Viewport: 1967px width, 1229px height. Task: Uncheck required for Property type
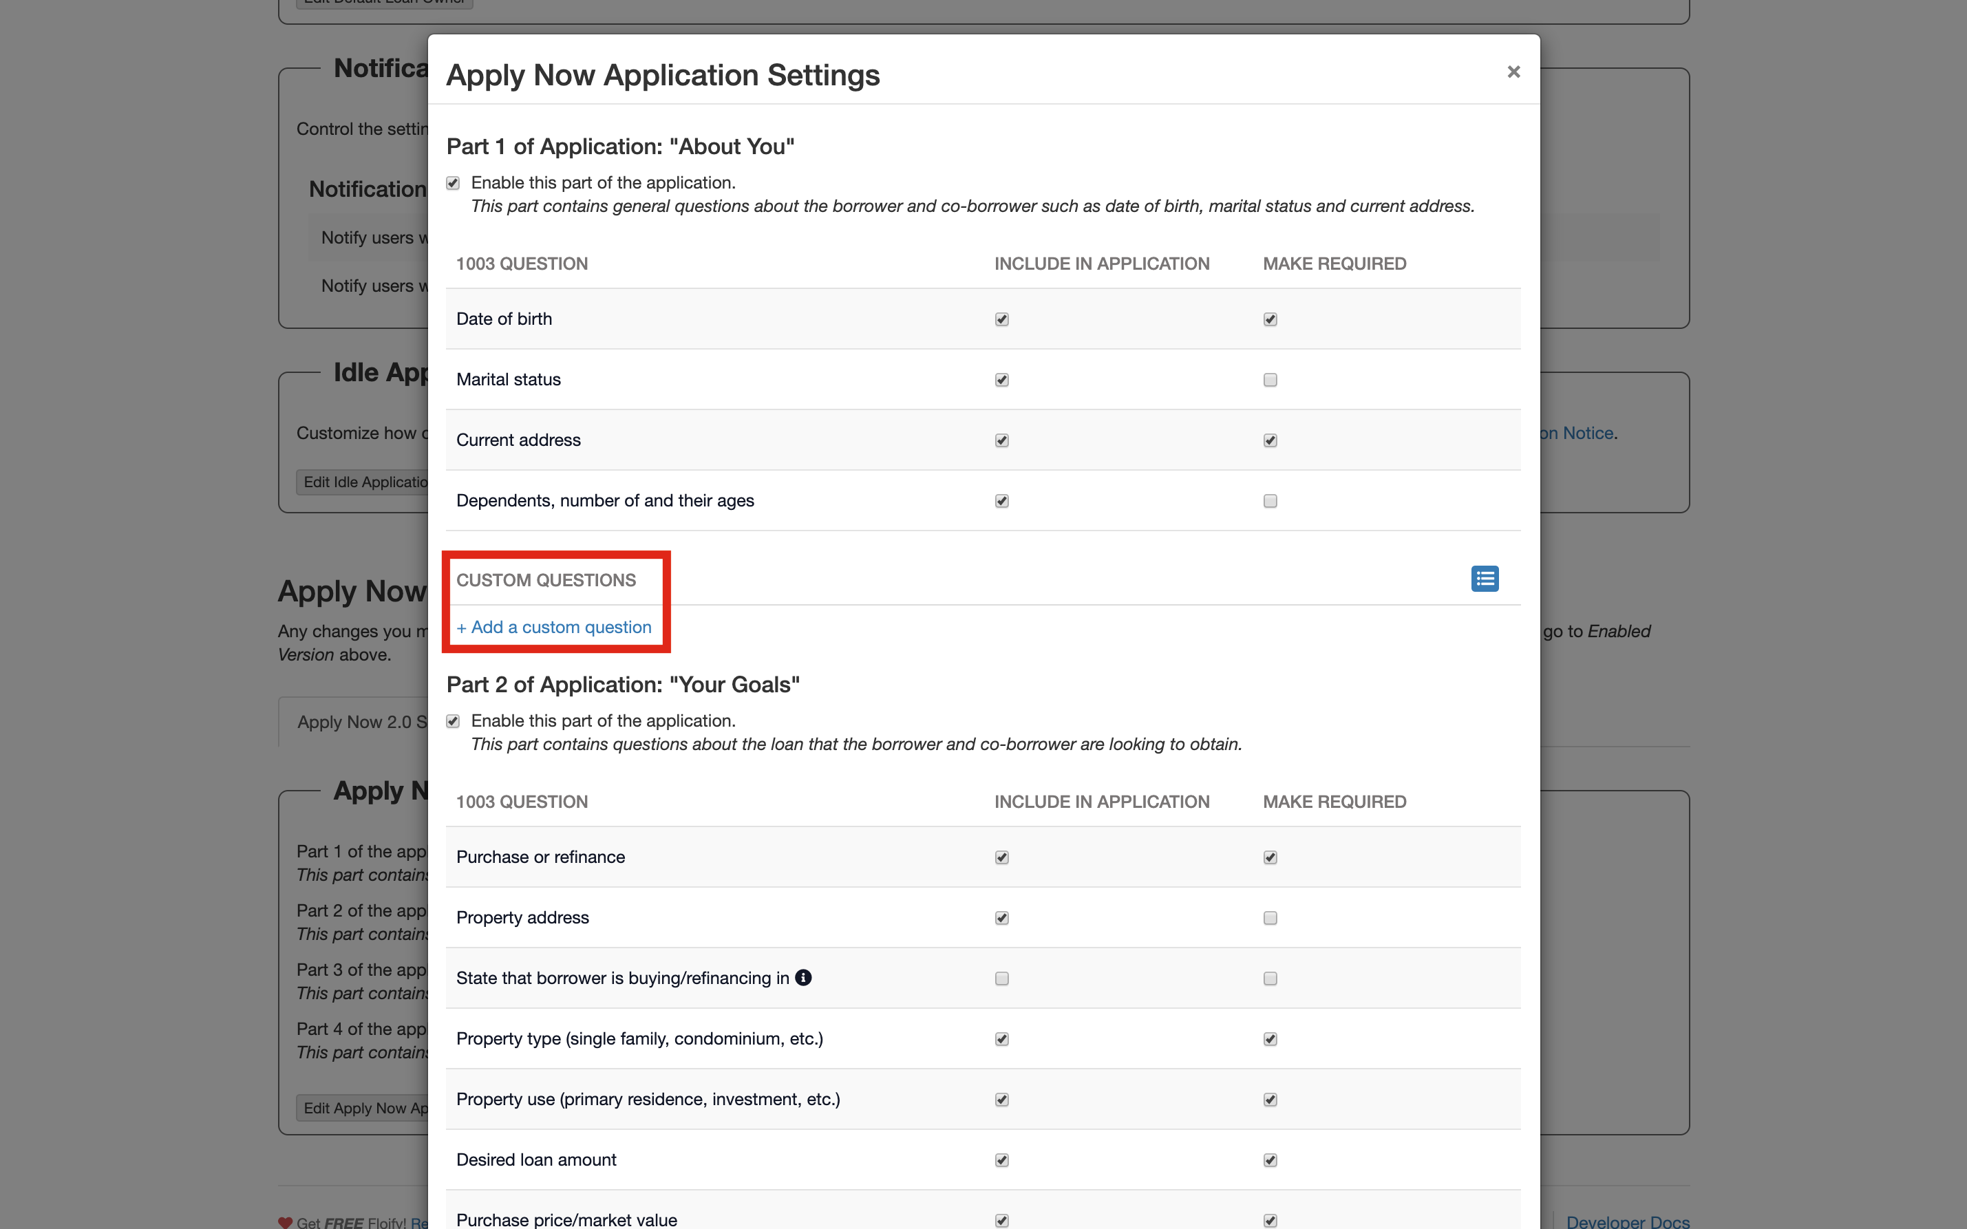coord(1270,1039)
